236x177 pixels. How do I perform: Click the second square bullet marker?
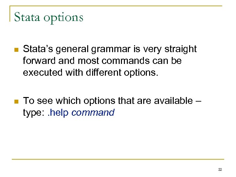point(16,101)
